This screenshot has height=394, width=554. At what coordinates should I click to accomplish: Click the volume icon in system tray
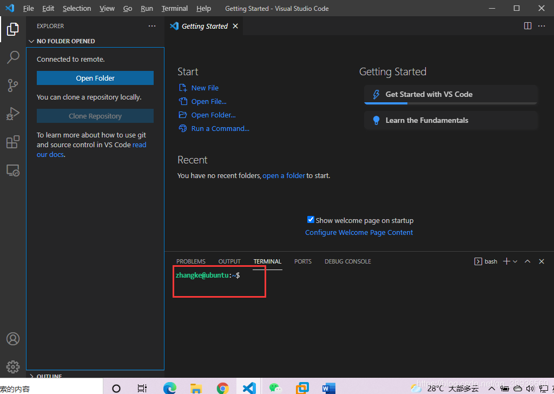pos(530,389)
